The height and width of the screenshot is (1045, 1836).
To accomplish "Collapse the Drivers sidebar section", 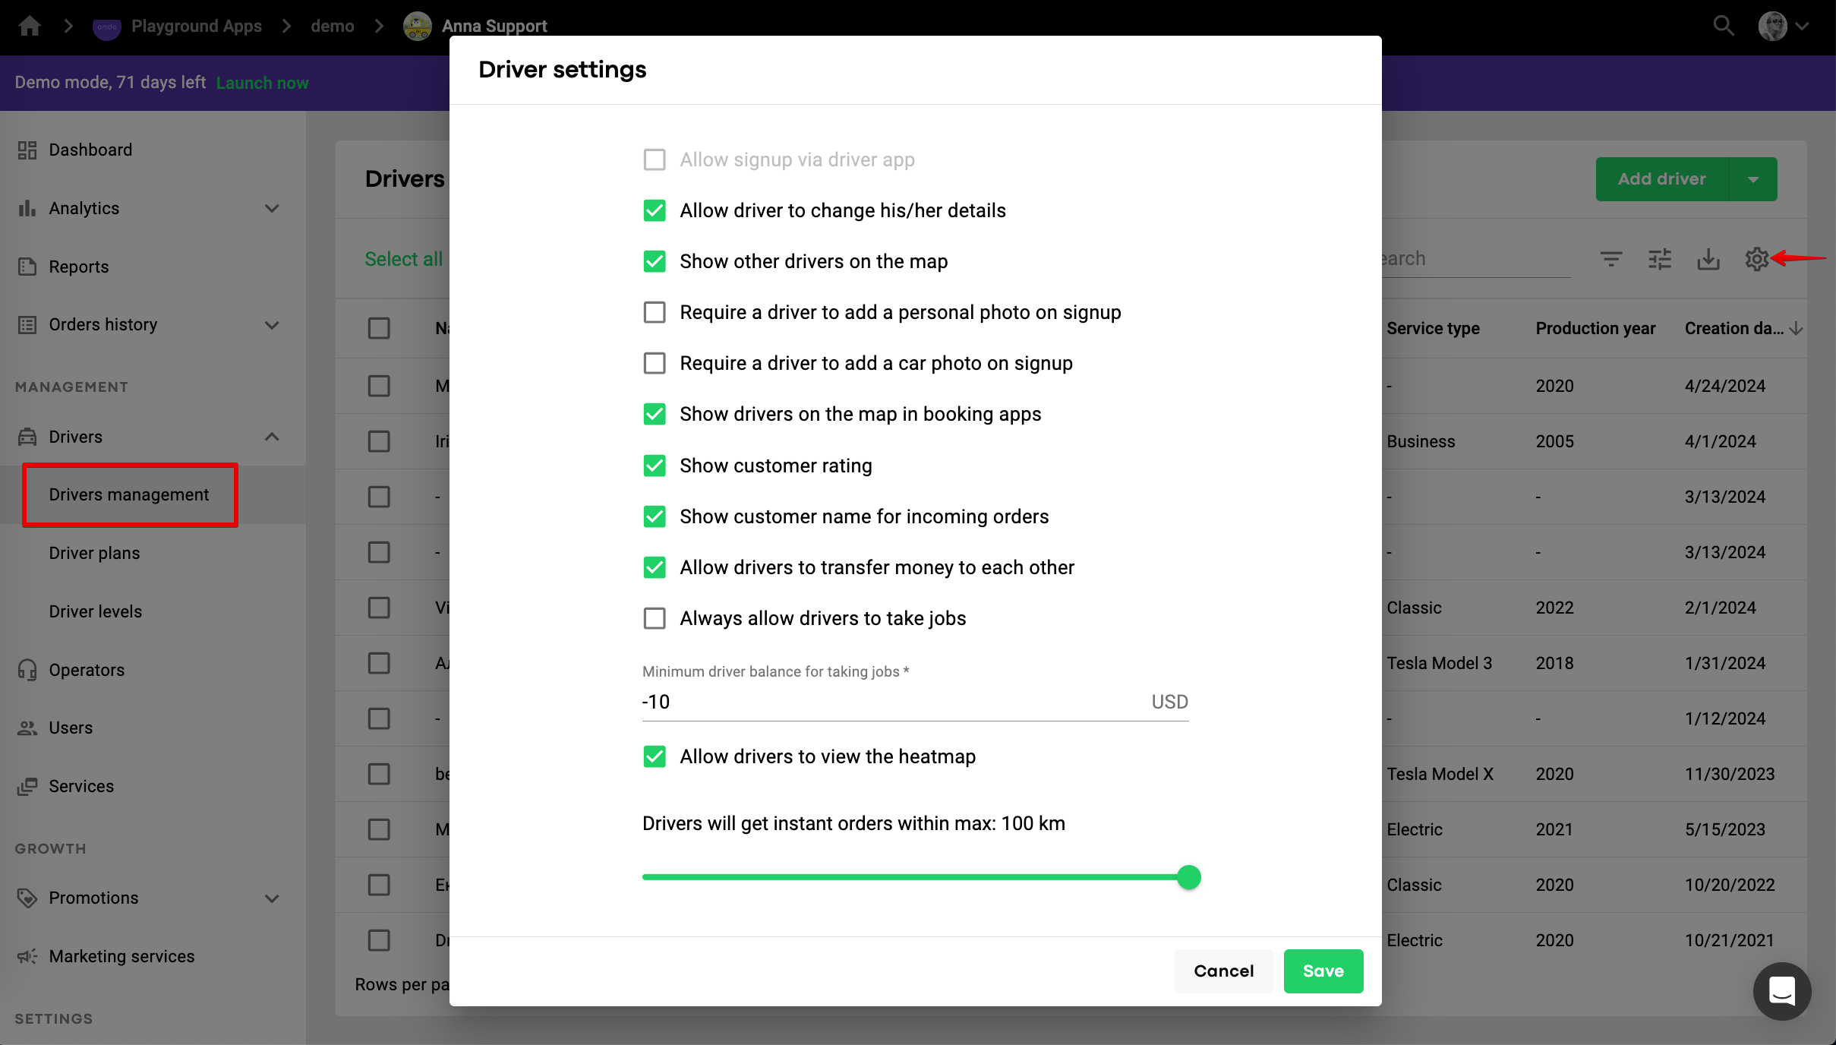I will pyautogui.click(x=272, y=437).
